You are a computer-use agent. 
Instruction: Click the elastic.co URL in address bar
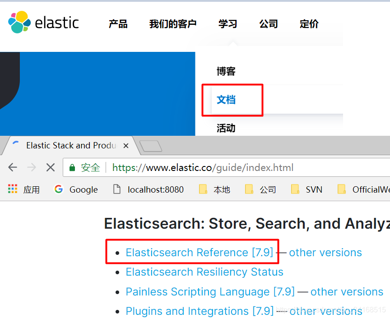[x=203, y=168]
